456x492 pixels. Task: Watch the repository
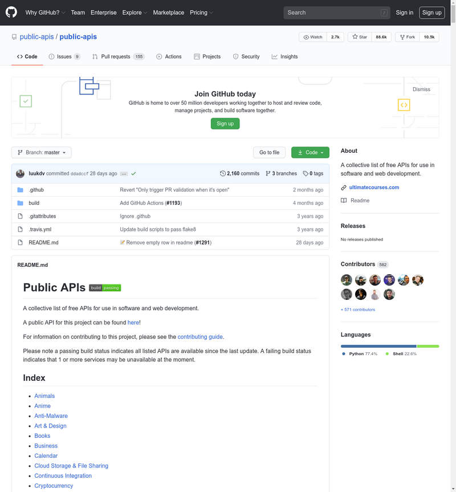313,37
